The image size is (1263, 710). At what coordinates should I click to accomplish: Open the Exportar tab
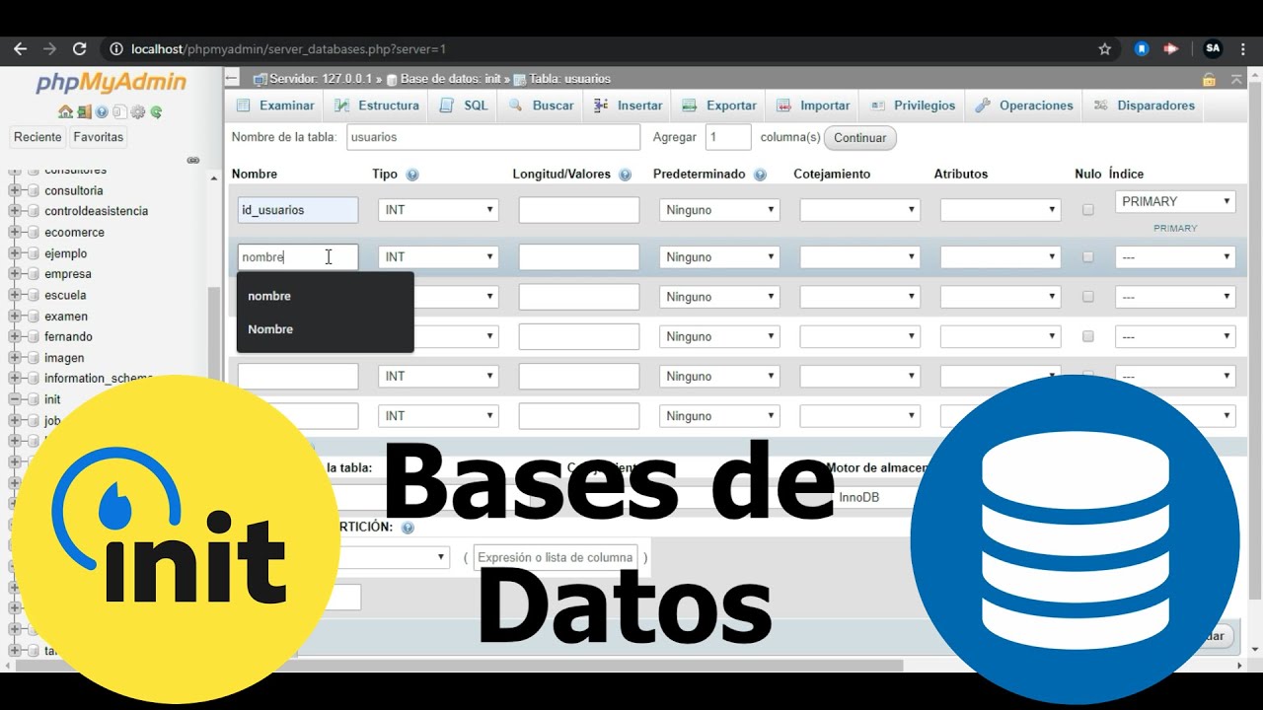pos(719,106)
